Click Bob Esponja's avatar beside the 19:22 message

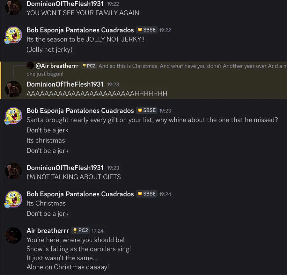click(x=13, y=35)
